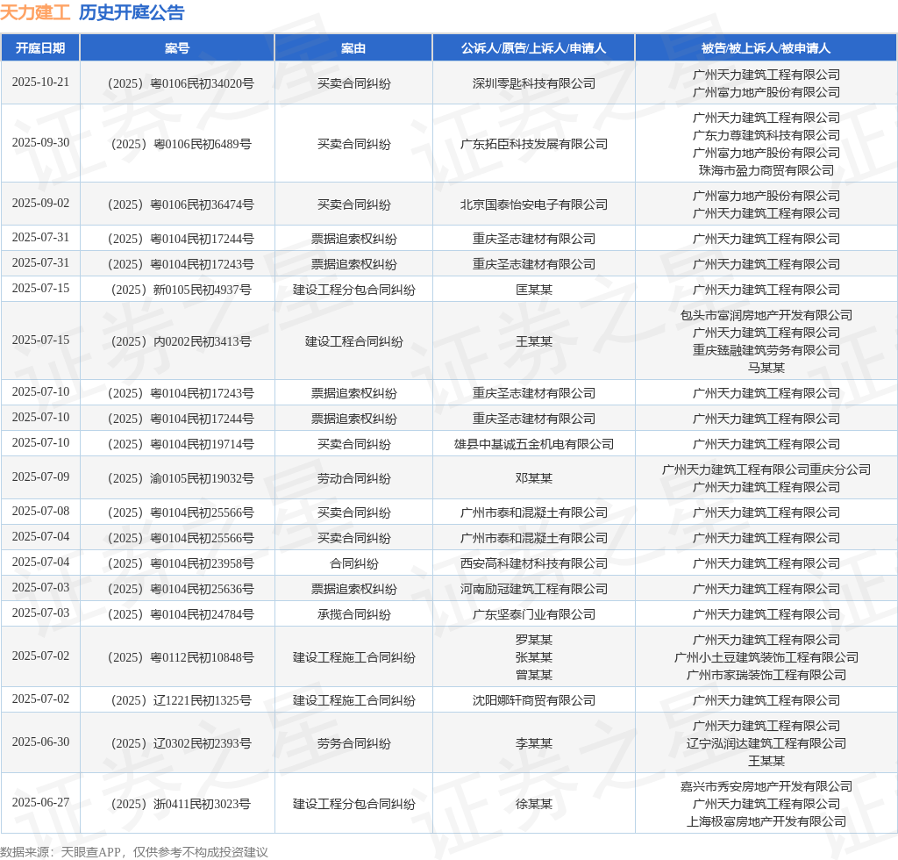Screen dimensions: 898x860
Task: Click plaintiff 北京国泰怡安电子有限公司
Action: 534,204
